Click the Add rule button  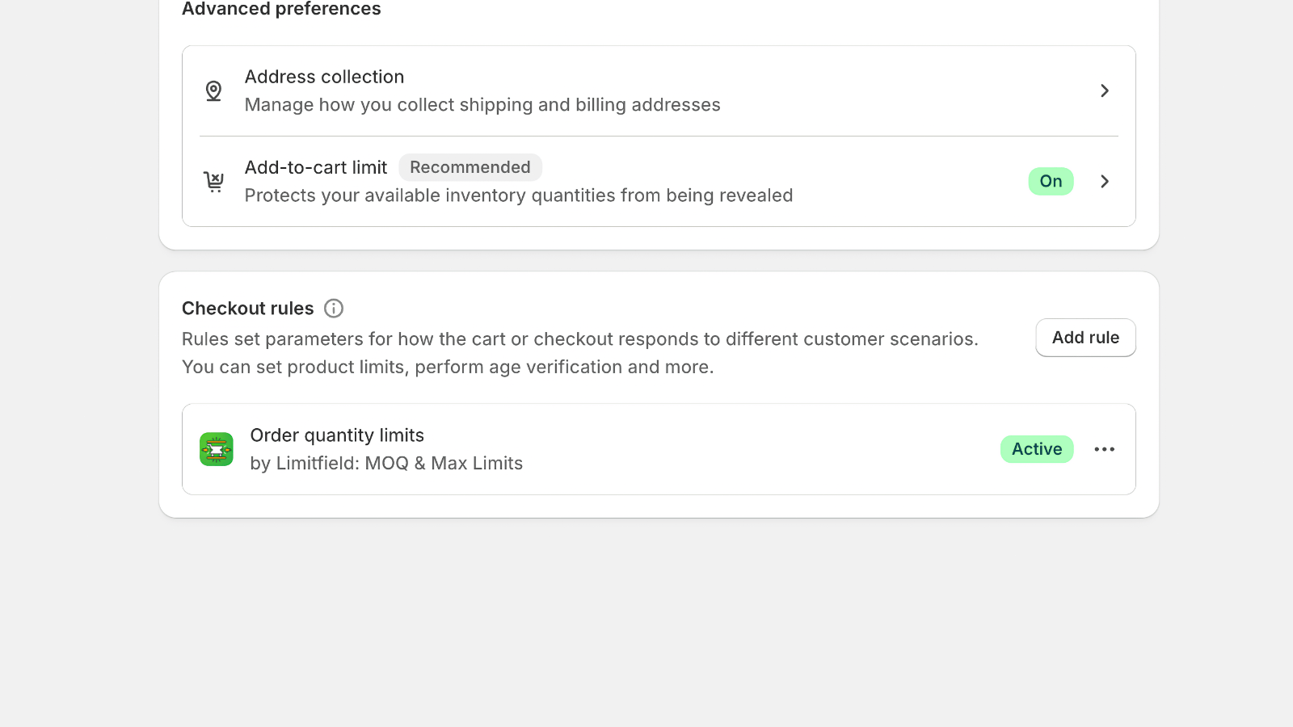(1085, 338)
